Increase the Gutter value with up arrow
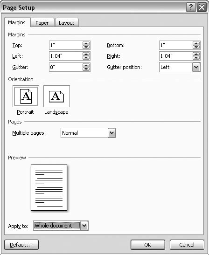 coord(86,65)
